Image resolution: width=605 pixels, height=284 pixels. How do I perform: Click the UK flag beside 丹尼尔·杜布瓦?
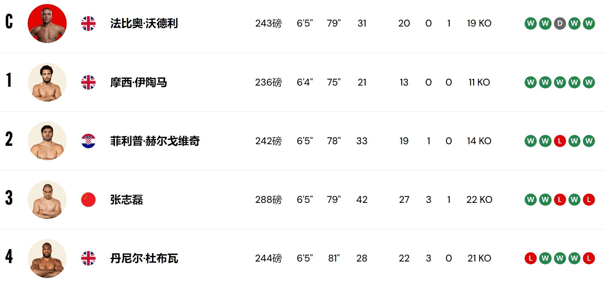(x=88, y=258)
